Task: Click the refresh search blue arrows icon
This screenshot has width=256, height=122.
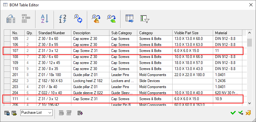Action: pos(78,19)
